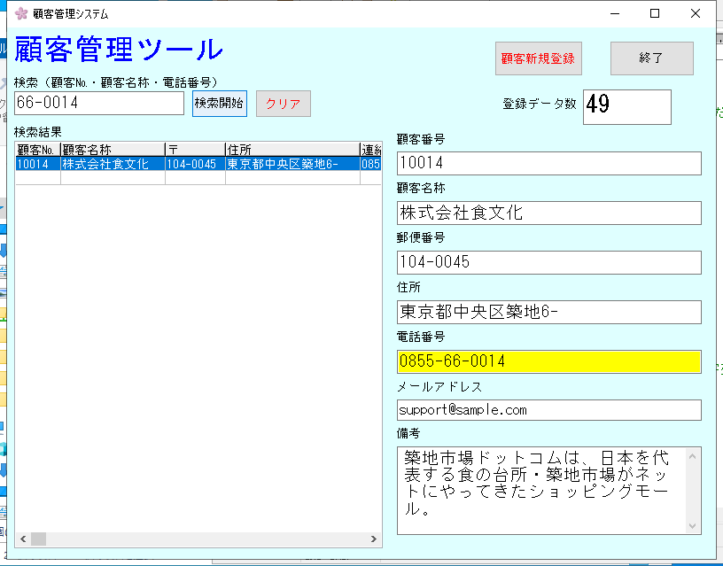Click the 顧客新規登録 button

coord(538,58)
